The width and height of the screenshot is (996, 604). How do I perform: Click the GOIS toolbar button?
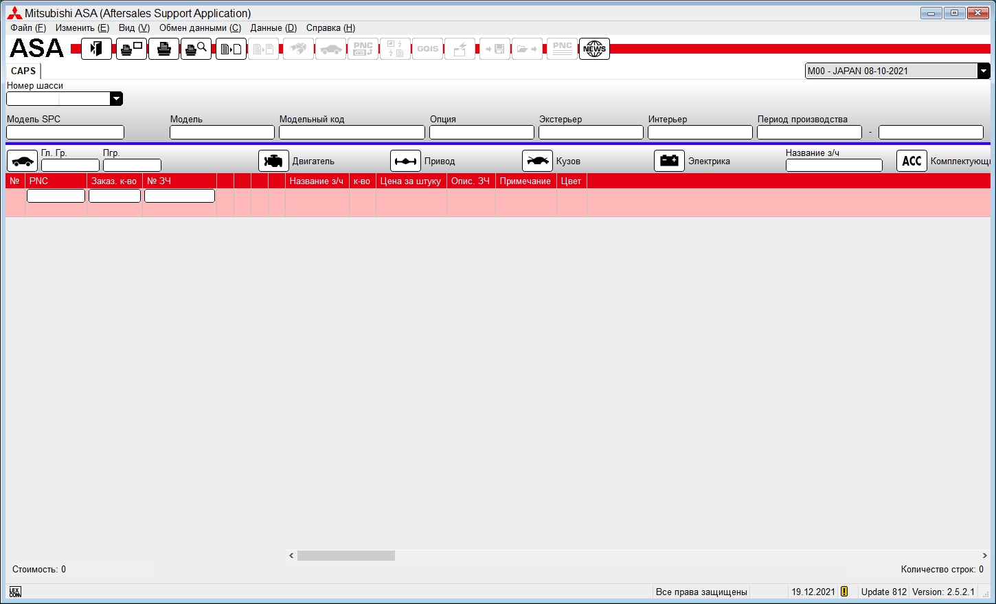click(427, 49)
